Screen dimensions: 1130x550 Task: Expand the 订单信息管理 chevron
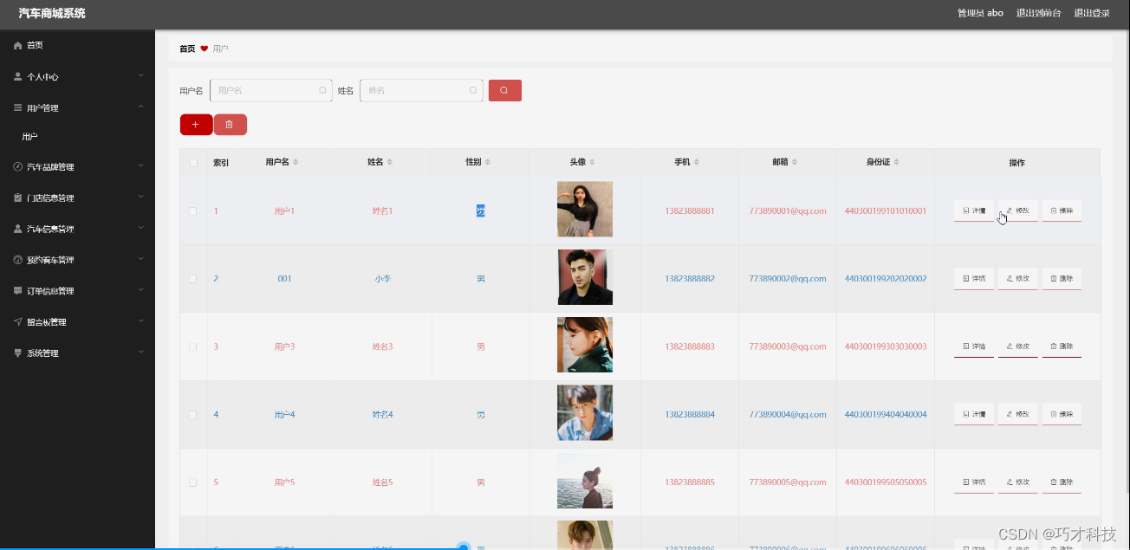pyautogui.click(x=141, y=291)
